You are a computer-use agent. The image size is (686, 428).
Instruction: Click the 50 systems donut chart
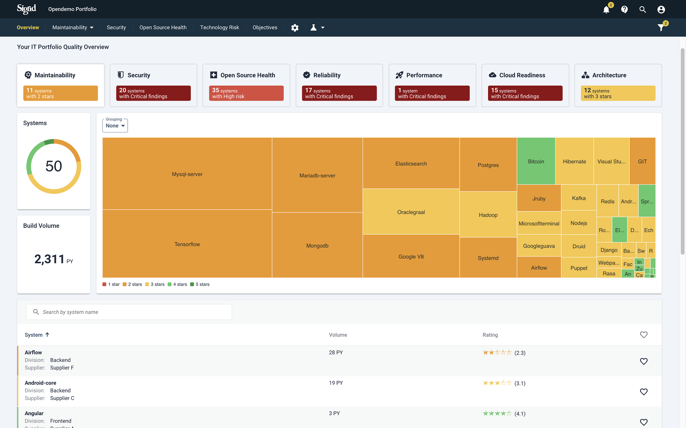tap(54, 166)
